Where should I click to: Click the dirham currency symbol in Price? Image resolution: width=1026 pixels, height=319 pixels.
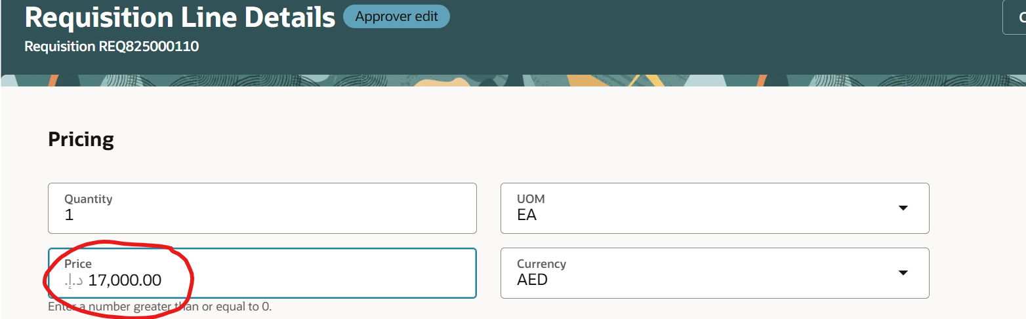click(74, 281)
